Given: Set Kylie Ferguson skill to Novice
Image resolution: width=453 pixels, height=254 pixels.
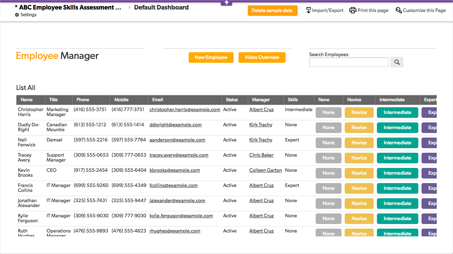Looking at the screenshot, I should [359, 219].
